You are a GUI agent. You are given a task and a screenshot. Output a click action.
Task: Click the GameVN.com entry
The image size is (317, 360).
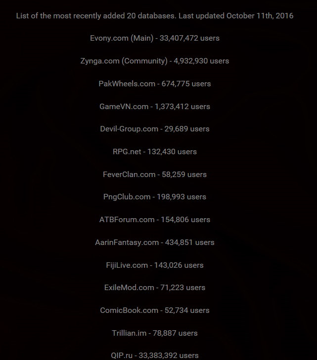155,107
